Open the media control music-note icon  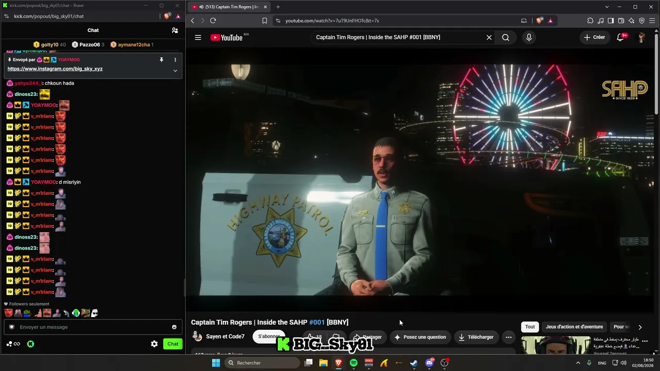(x=601, y=21)
